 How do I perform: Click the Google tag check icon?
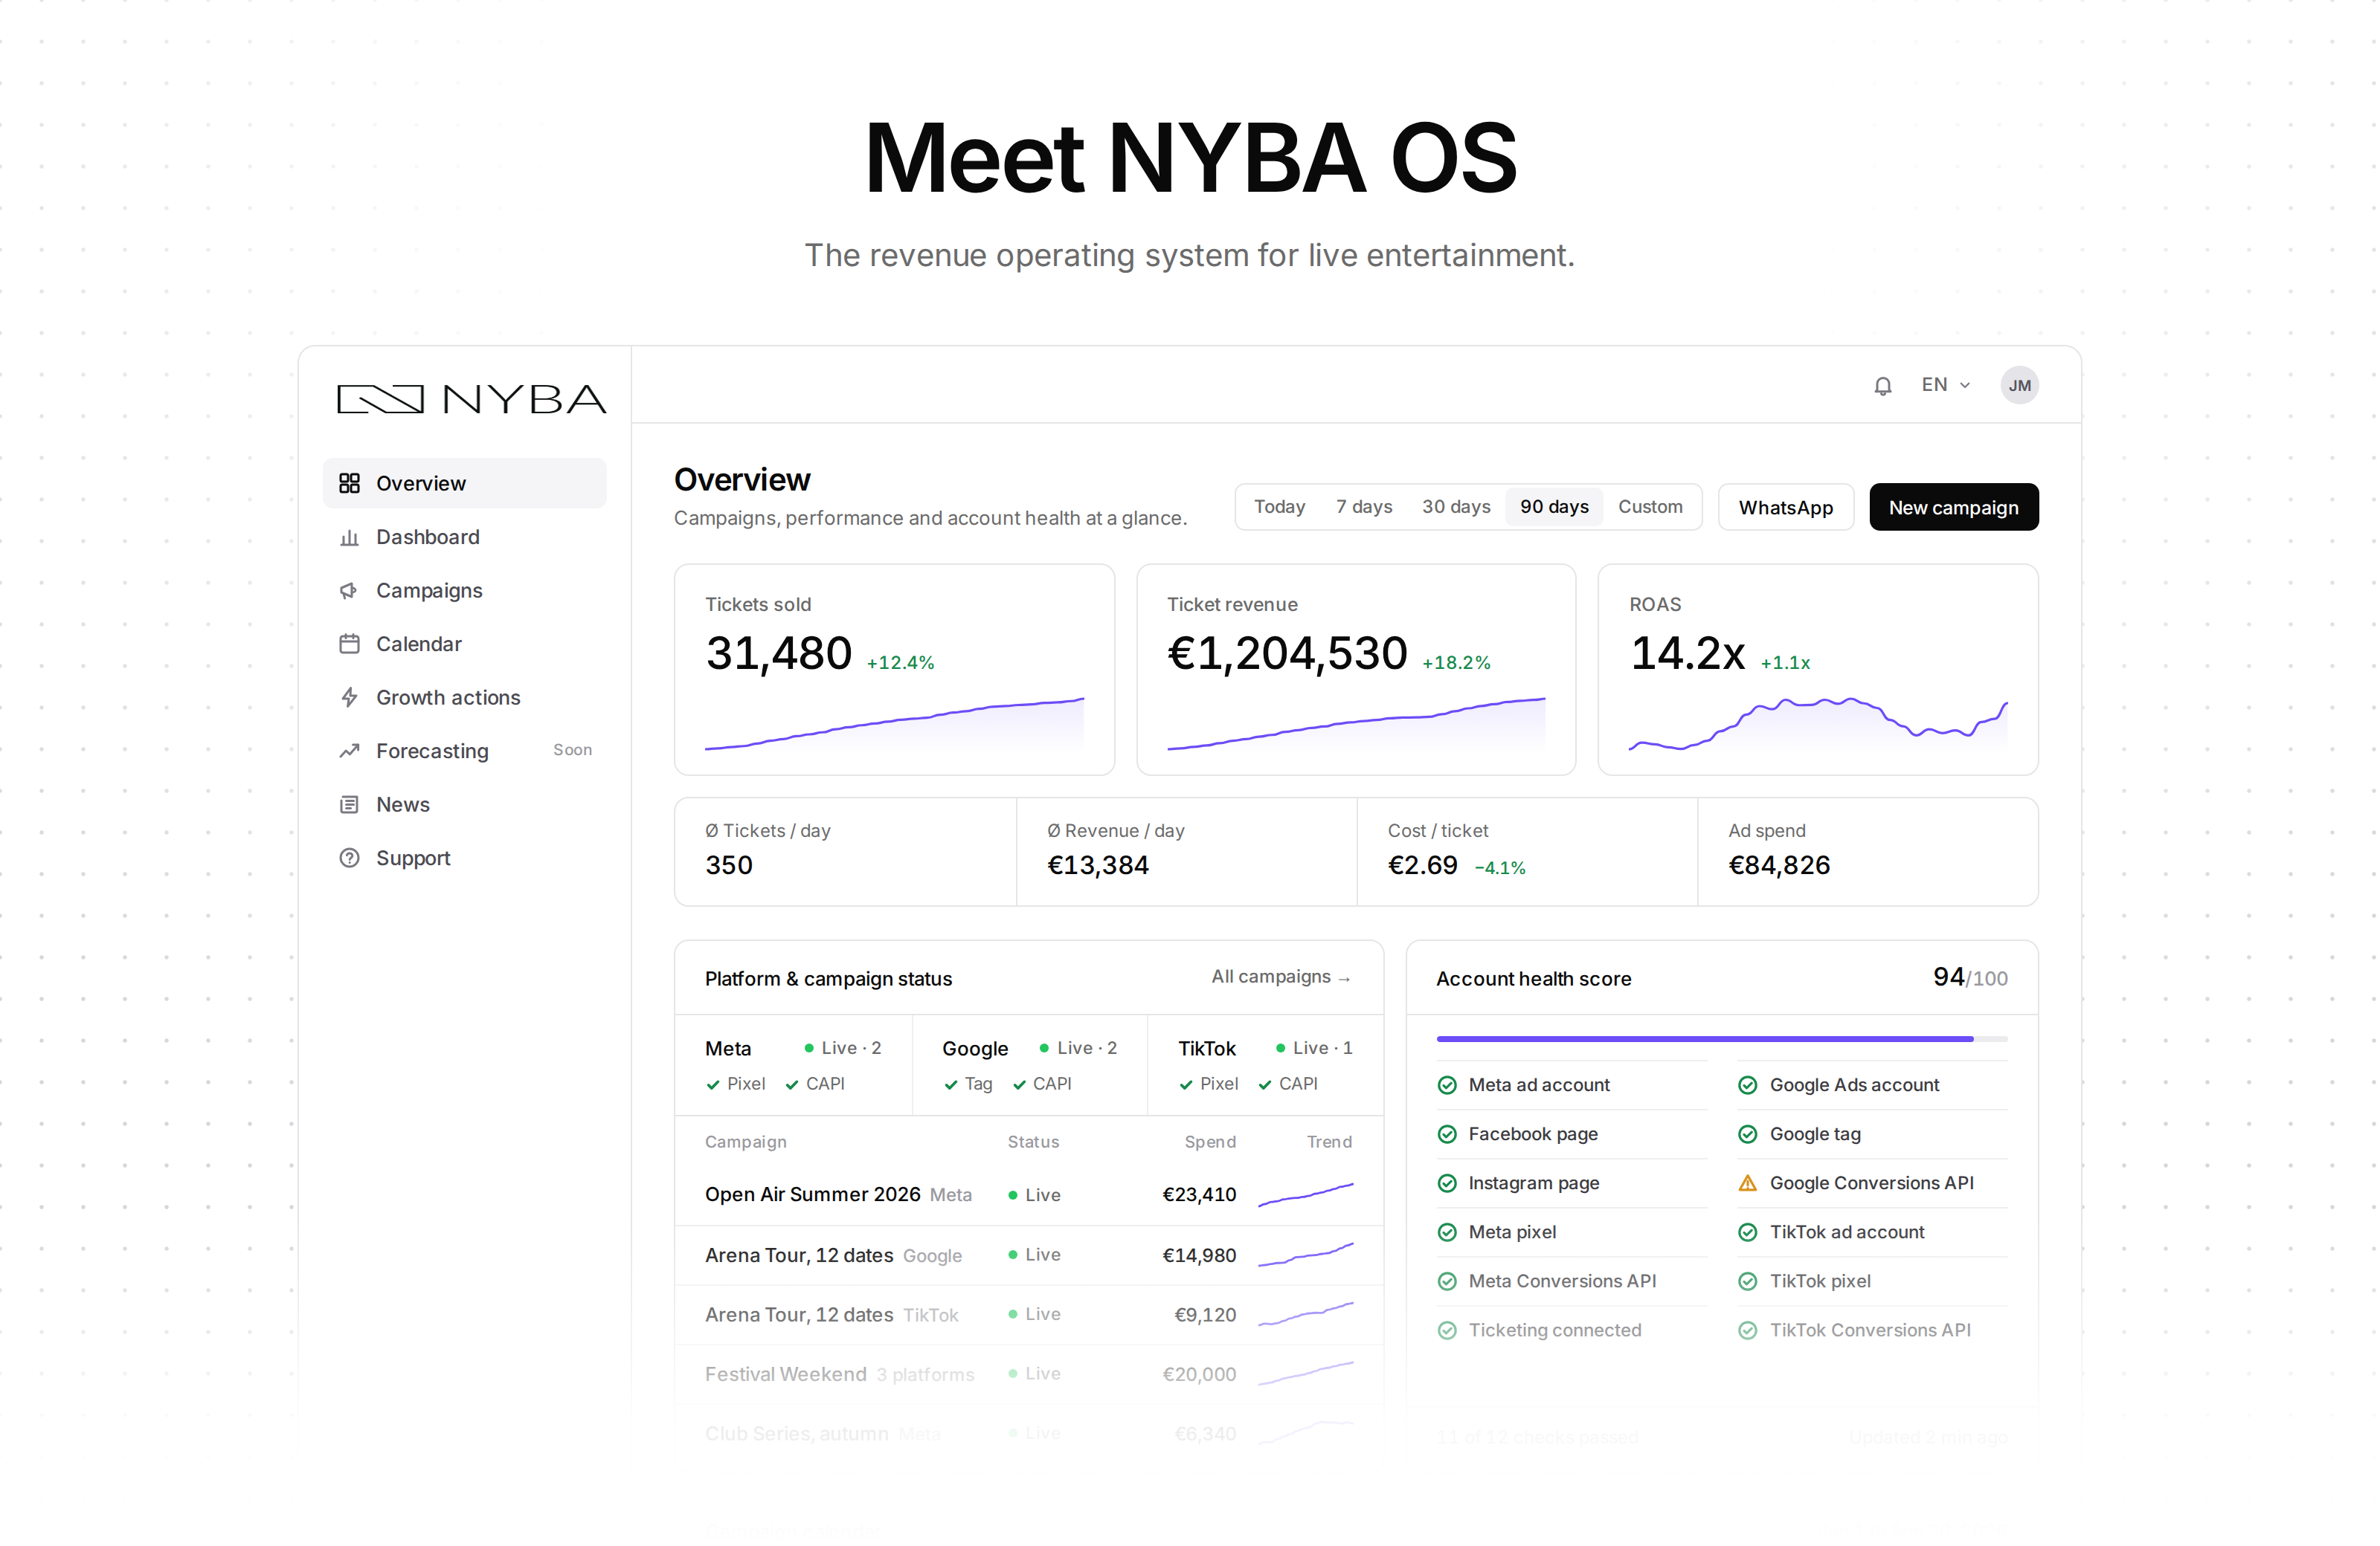(x=1747, y=1134)
